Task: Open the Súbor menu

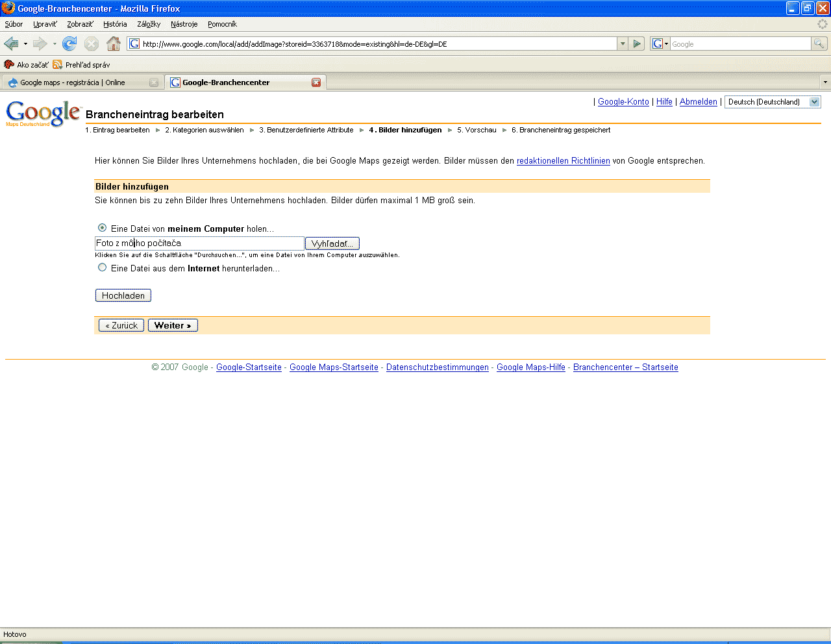Action: pos(14,24)
